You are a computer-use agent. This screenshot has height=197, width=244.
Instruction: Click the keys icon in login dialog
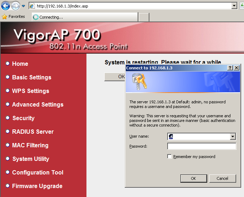click(x=139, y=82)
